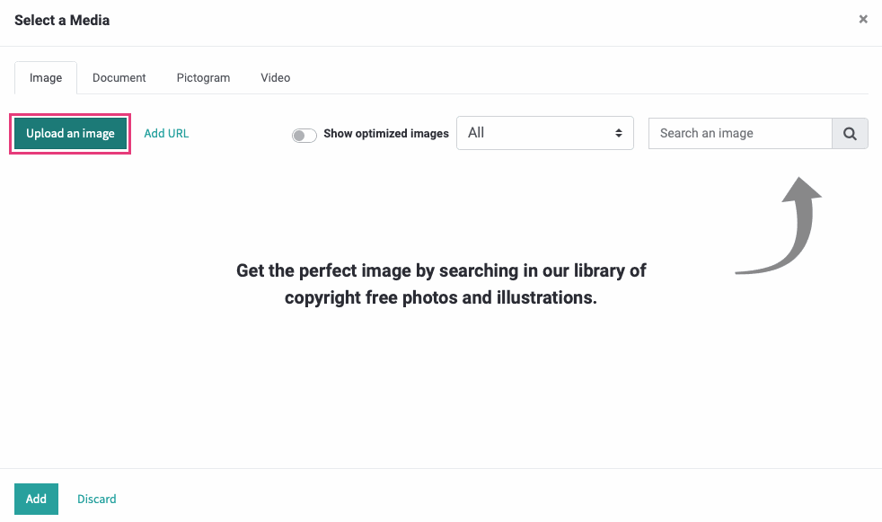Discard the media selection
882x522 pixels.
click(97, 499)
